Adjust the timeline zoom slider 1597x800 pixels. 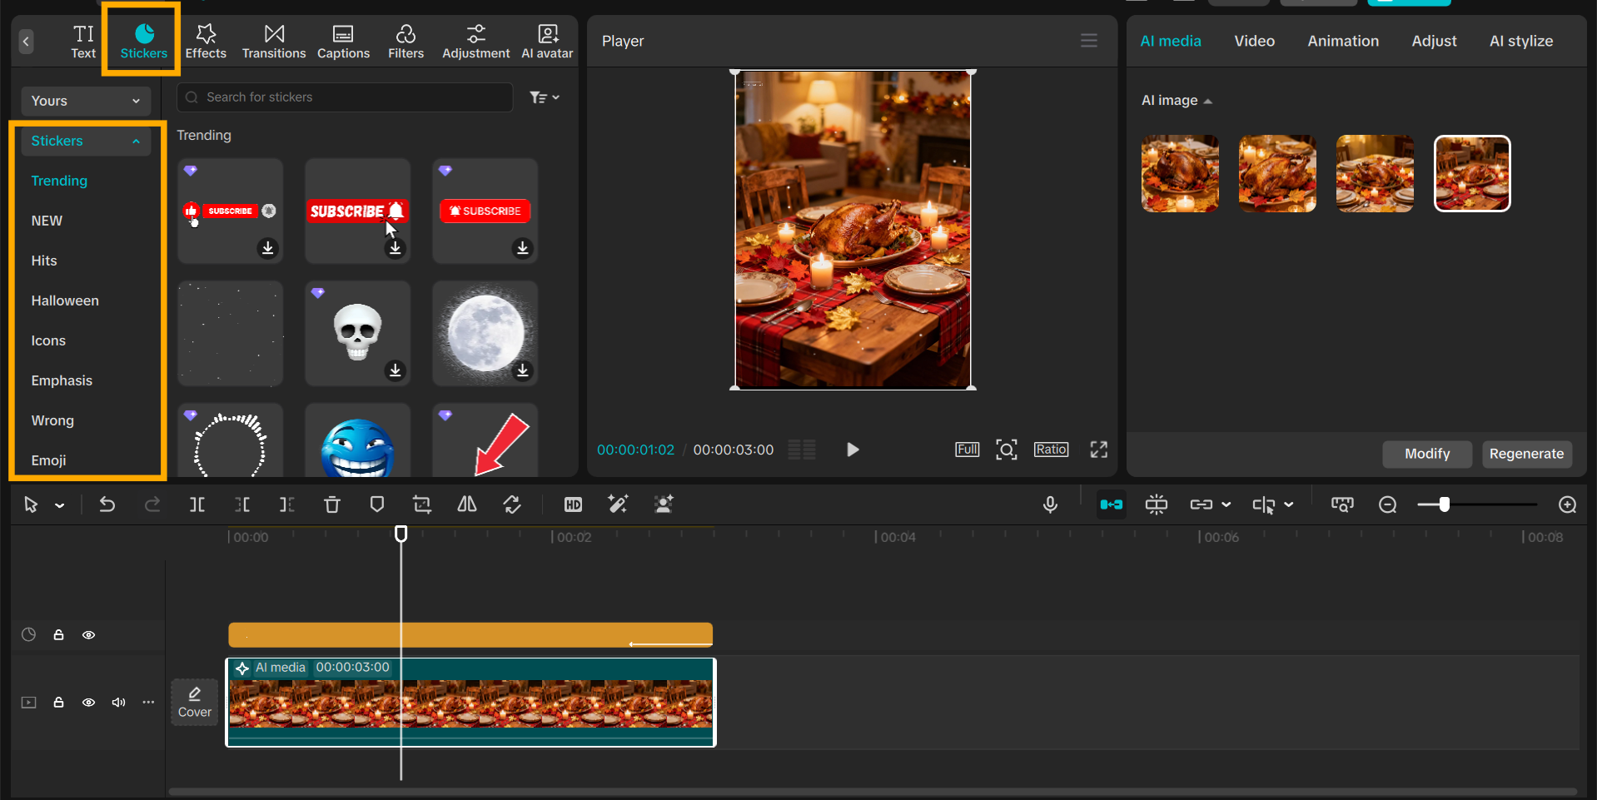1443,504
